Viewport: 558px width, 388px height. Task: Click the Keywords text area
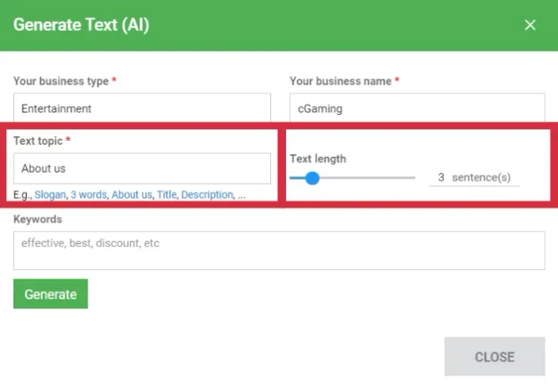[x=279, y=250]
